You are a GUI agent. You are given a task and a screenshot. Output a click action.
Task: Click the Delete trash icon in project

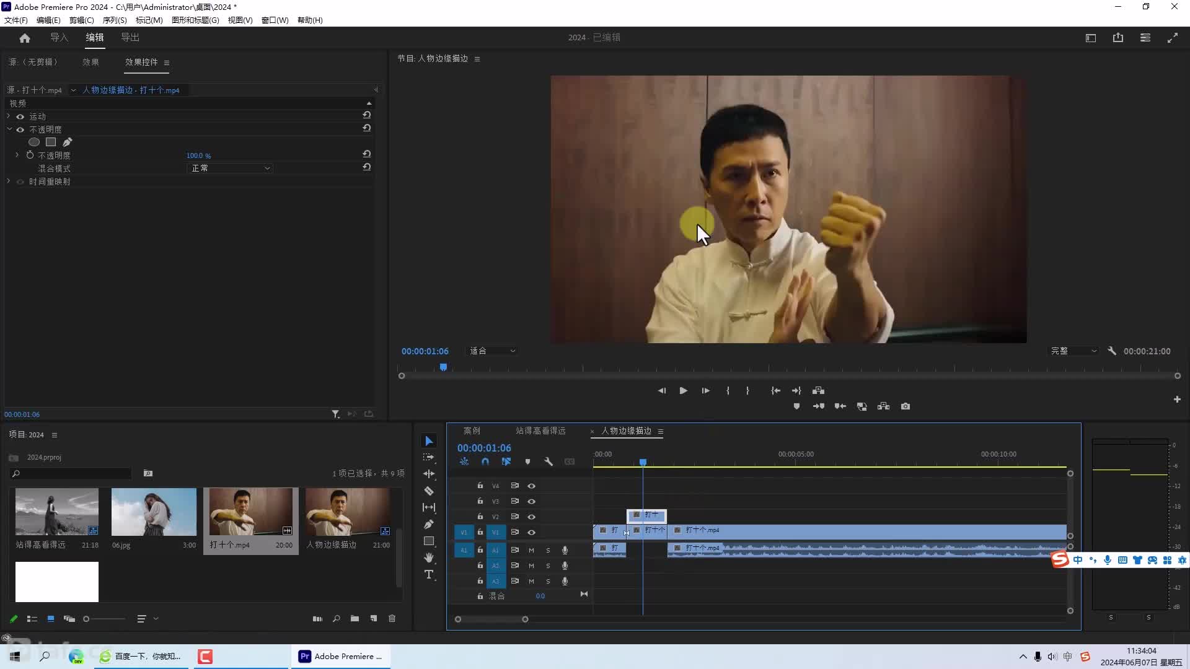tap(392, 618)
